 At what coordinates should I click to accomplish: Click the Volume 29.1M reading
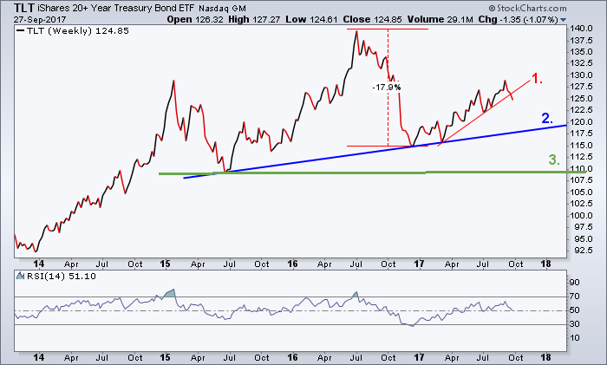pos(441,19)
